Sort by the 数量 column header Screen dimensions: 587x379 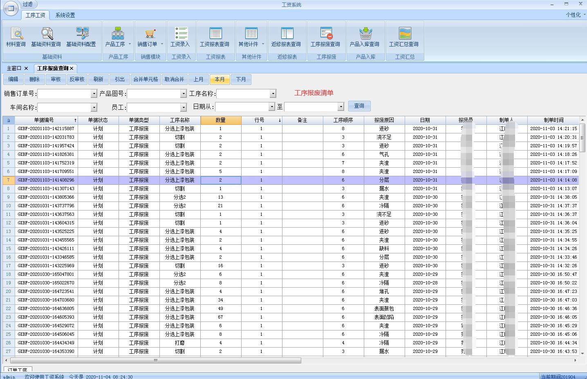click(221, 120)
